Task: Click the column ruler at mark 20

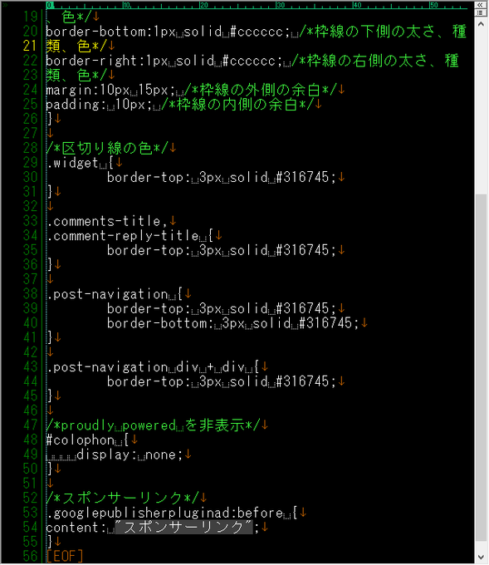Action: [x=203, y=5]
